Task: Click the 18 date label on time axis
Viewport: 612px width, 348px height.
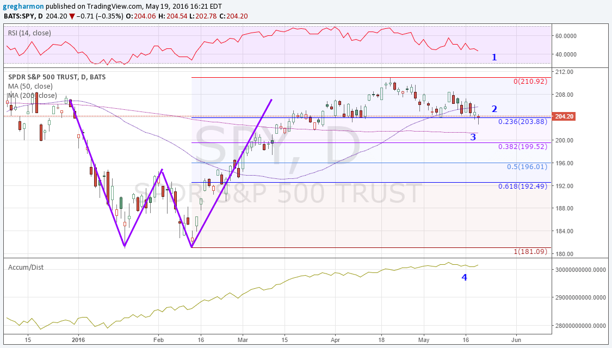Action: tap(381, 340)
